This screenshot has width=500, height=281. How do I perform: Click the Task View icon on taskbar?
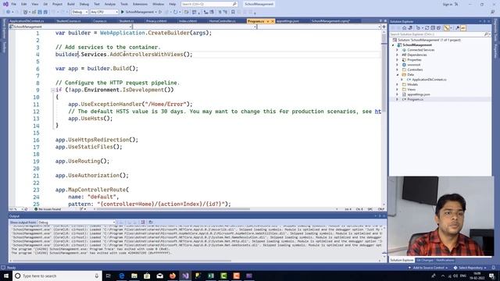coord(108,276)
